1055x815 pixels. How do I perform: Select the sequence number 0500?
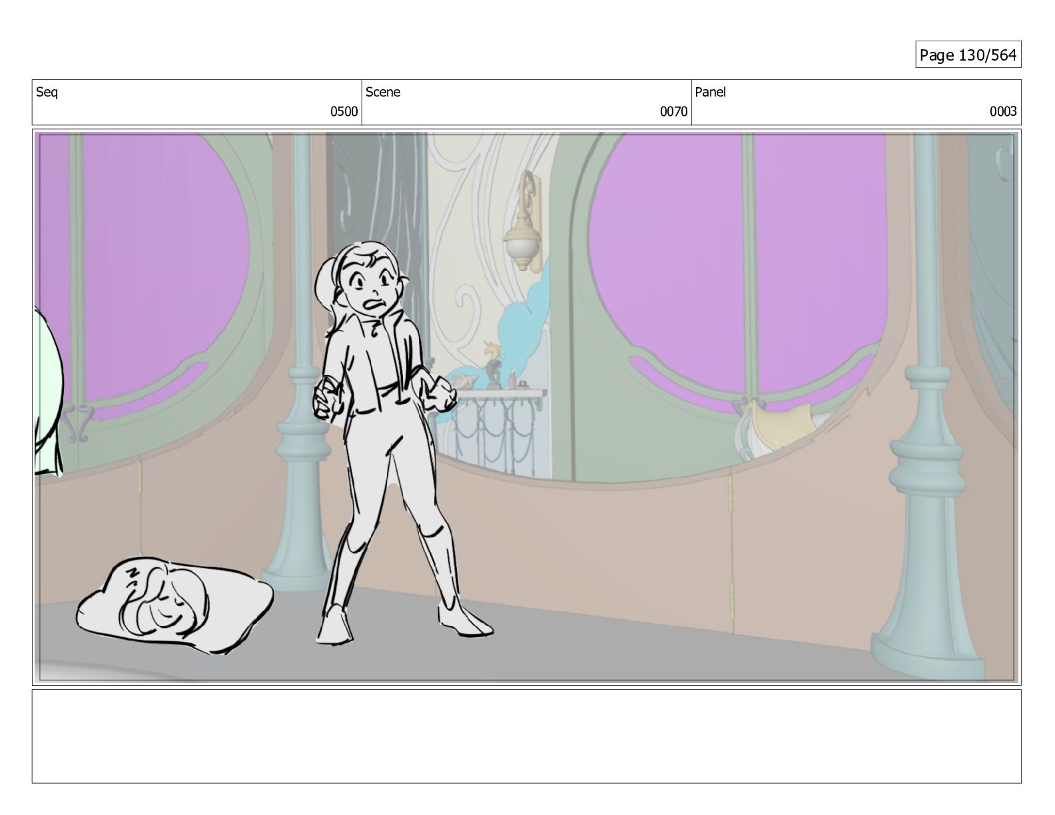pyautogui.click(x=344, y=112)
